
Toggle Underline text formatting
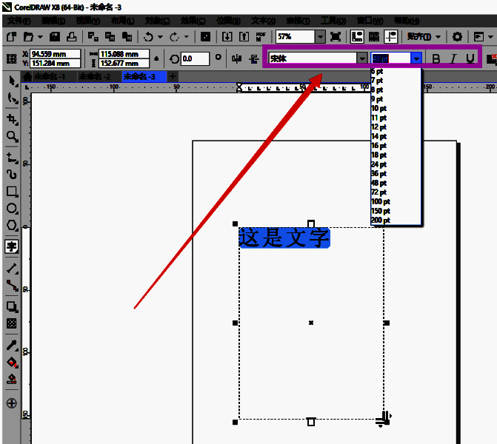[x=470, y=58]
